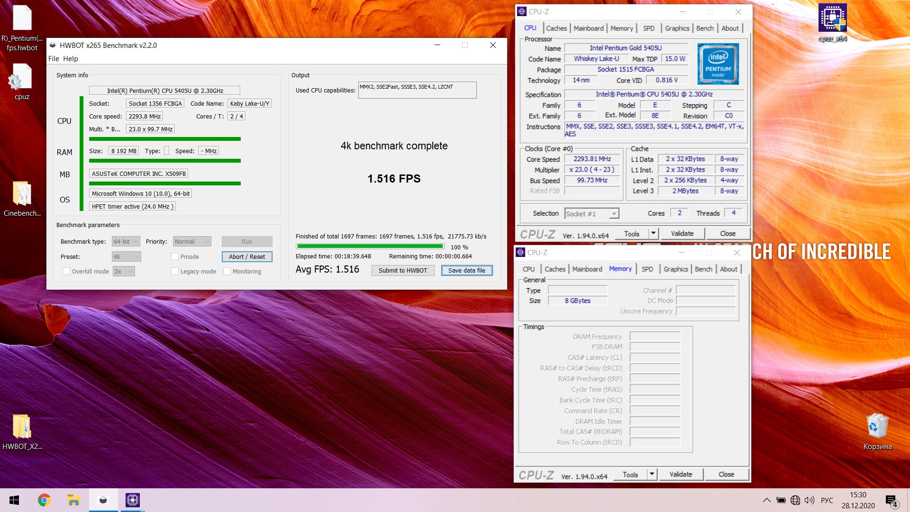Click the greyed Run button
This screenshot has height=512, width=910.
click(x=247, y=241)
